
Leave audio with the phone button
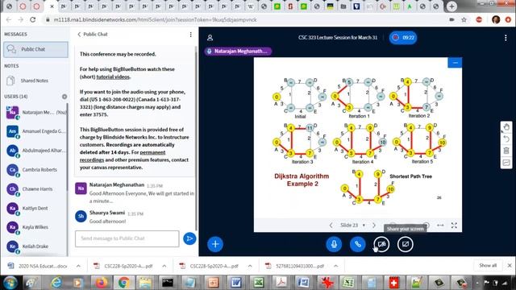[x=358, y=244]
